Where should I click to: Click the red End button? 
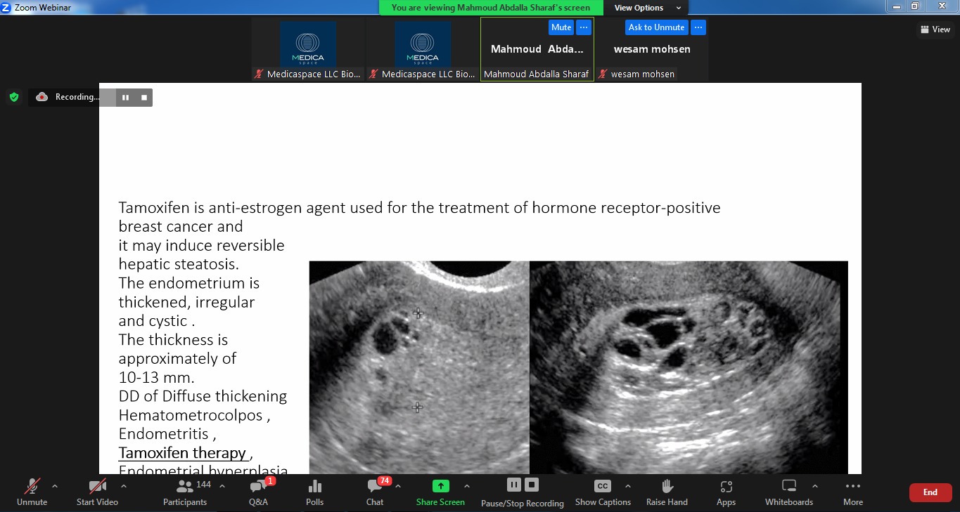(x=930, y=492)
